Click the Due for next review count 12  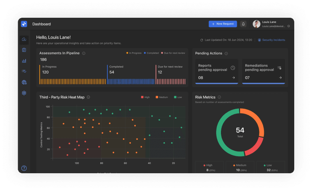[x=160, y=72]
